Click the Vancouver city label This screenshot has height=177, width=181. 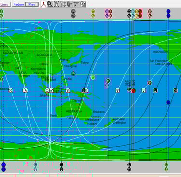click(x=160, y=52)
